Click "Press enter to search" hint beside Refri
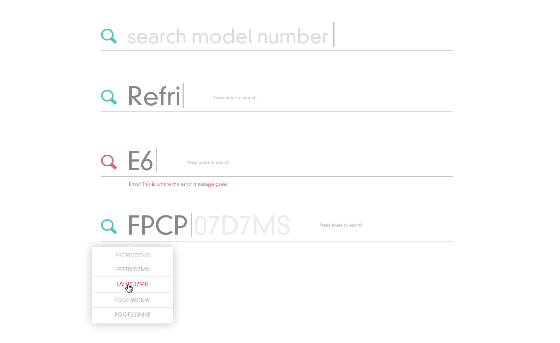This screenshot has height=343, width=560. click(x=234, y=98)
